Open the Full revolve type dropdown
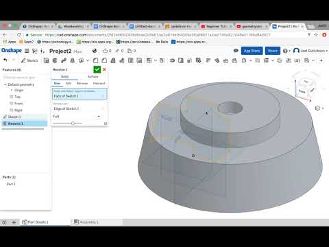 pos(77,117)
